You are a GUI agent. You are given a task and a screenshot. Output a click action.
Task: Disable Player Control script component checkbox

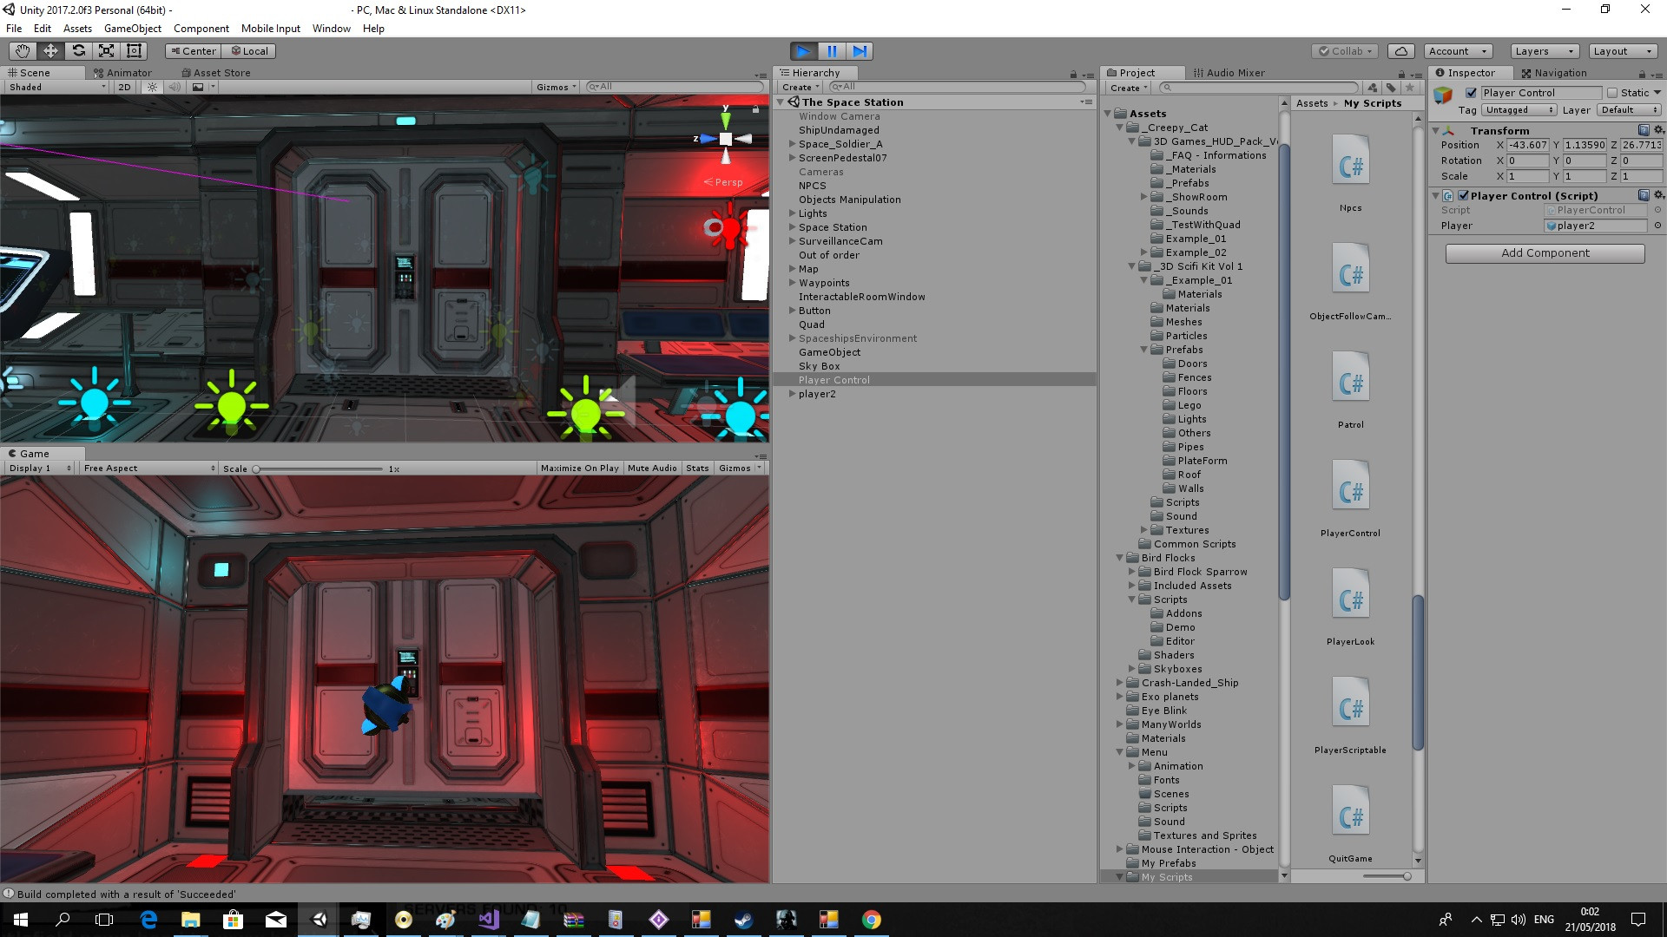tap(1464, 196)
